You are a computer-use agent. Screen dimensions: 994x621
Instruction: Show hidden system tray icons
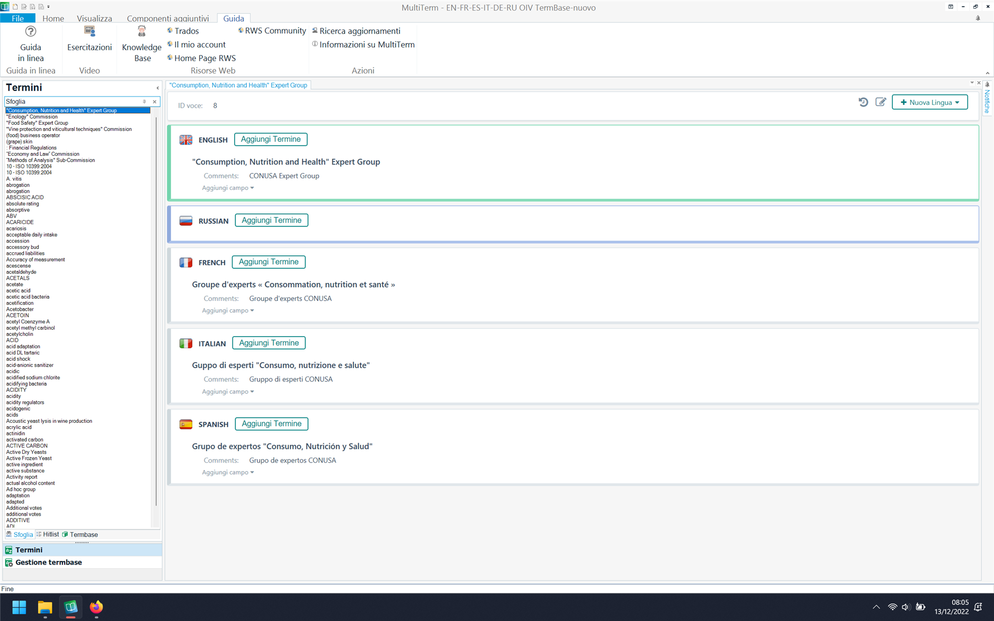point(876,607)
